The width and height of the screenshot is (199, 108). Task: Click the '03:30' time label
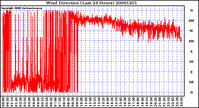[29, 102]
